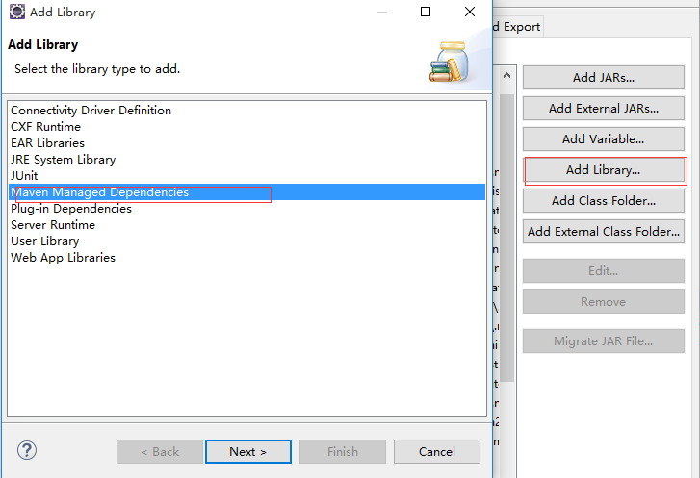This screenshot has width=700, height=478.
Task: Click Add External Class Folder... button
Action: click(x=604, y=232)
